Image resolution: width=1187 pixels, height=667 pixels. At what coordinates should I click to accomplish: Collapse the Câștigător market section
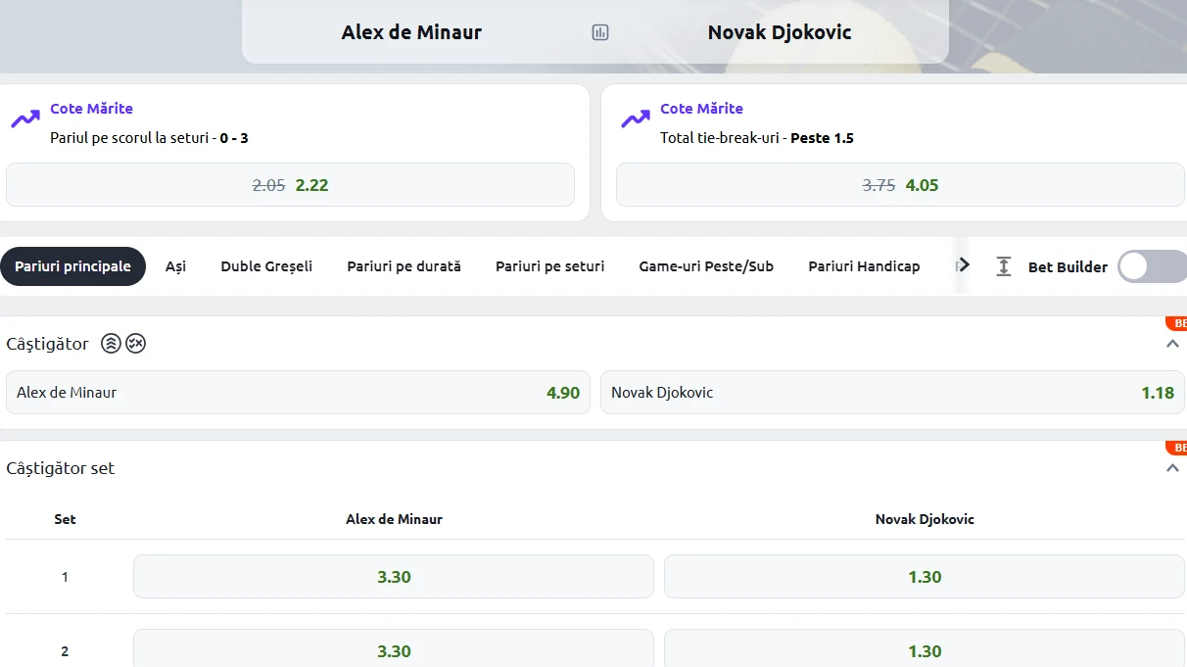[1172, 345]
